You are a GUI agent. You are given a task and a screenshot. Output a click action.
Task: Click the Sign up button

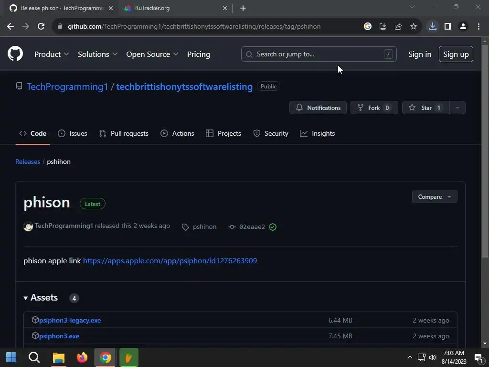click(456, 54)
